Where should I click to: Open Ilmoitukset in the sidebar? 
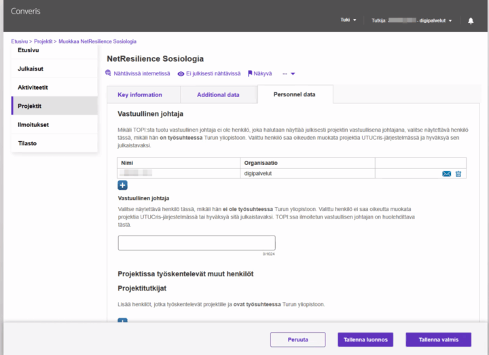click(x=54, y=125)
